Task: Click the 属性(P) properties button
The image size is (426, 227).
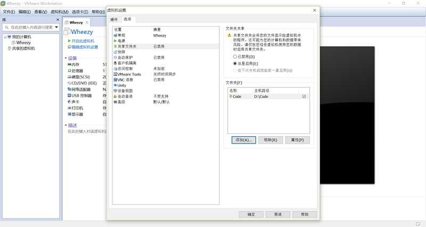Action: pos(298,140)
